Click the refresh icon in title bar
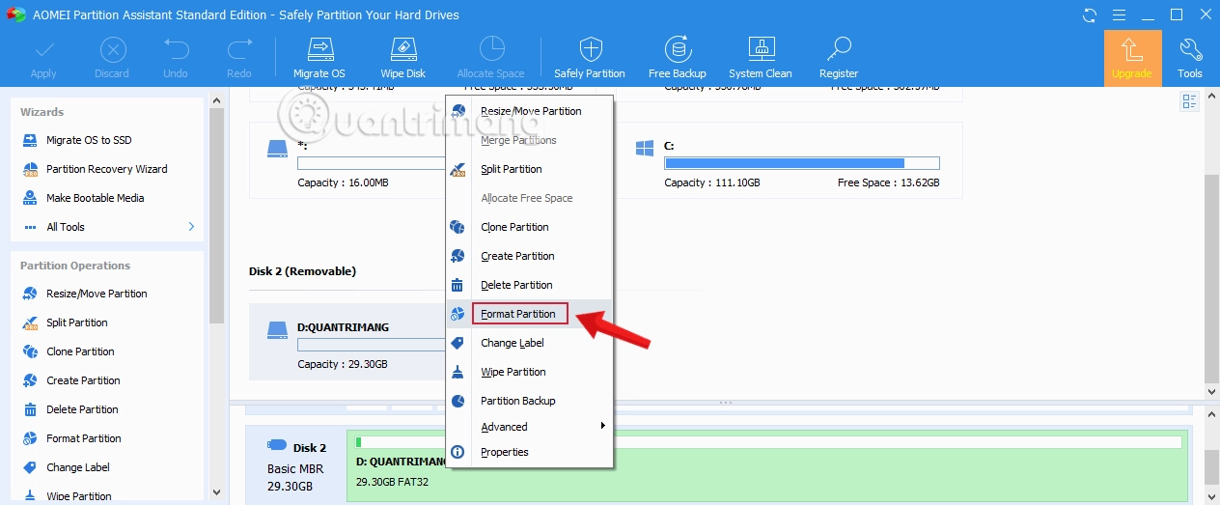Viewport: 1220px width, 505px height. click(x=1090, y=14)
